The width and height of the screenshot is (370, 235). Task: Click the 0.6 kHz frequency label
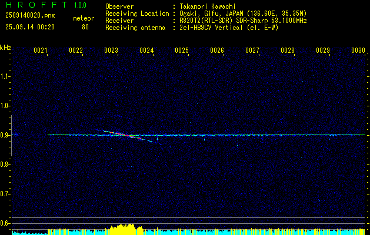pos(4,223)
